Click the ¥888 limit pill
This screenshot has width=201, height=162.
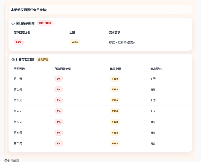click(x=75, y=42)
